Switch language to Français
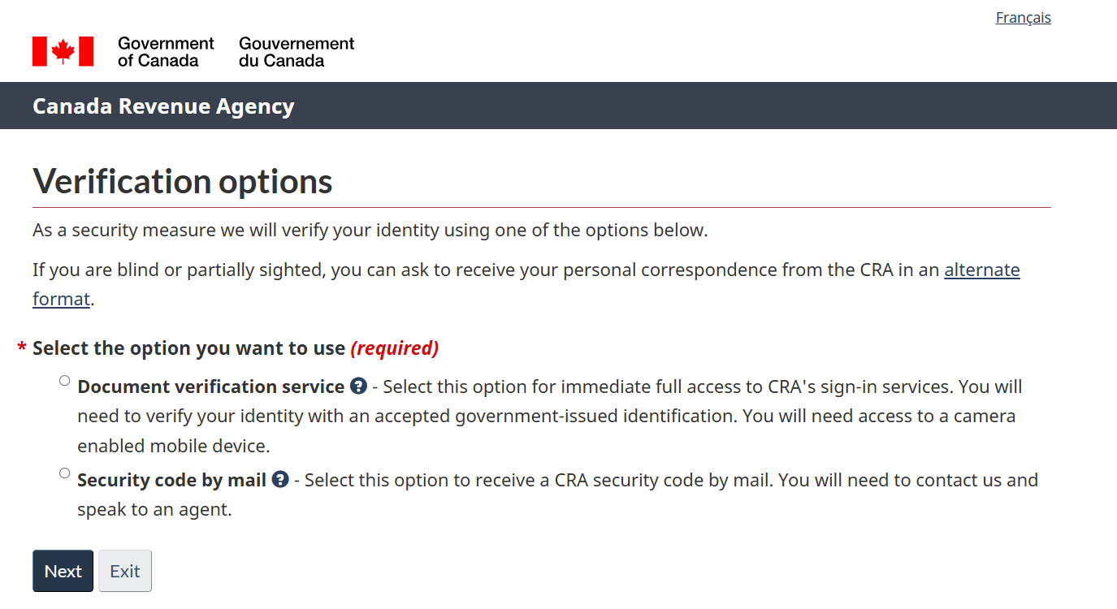The image size is (1117, 609). 1024,18
